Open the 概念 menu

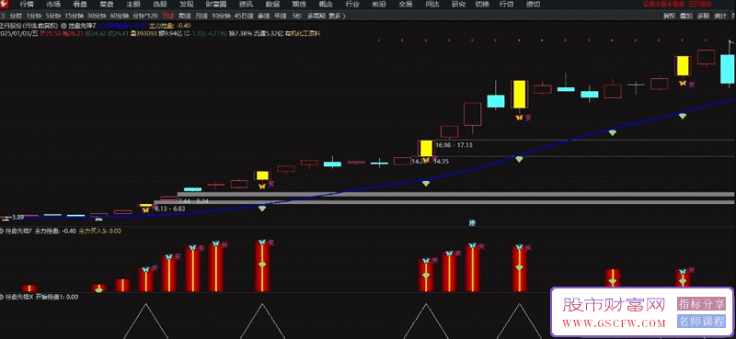(x=326, y=5)
